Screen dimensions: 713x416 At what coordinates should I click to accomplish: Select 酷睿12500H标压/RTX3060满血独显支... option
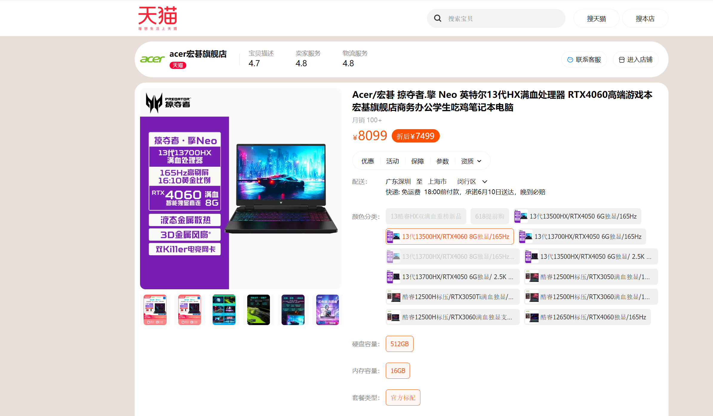pyautogui.click(x=453, y=317)
